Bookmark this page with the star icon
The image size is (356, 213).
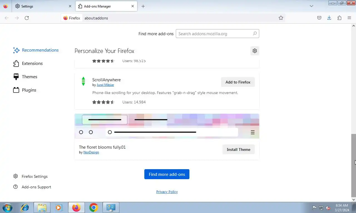click(281, 18)
